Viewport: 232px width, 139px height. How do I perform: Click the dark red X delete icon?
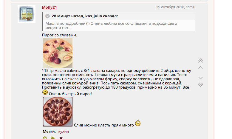pyautogui.click(x=61, y=138)
